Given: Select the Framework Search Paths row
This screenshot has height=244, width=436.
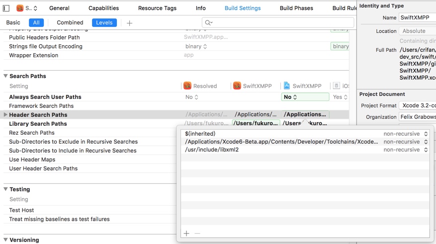Looking at the screenshot, I should click(x=41, y=106).
